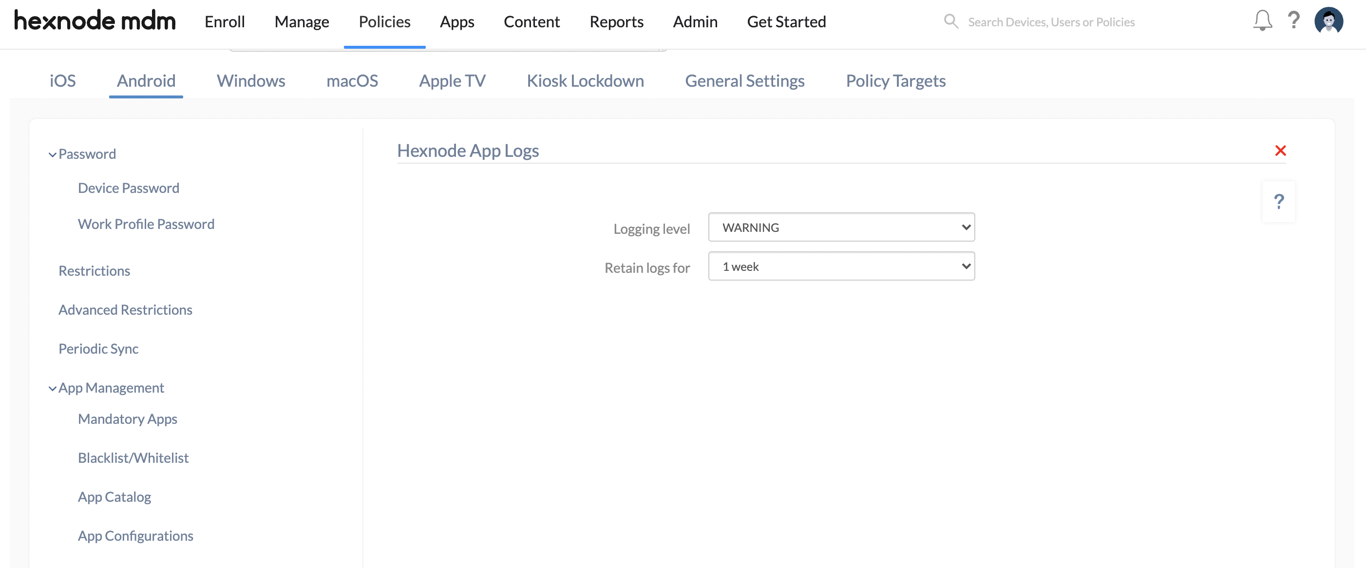Switch to the Windows tab
The width and height of the screenshot is (1366, 568).
[251, 80]
